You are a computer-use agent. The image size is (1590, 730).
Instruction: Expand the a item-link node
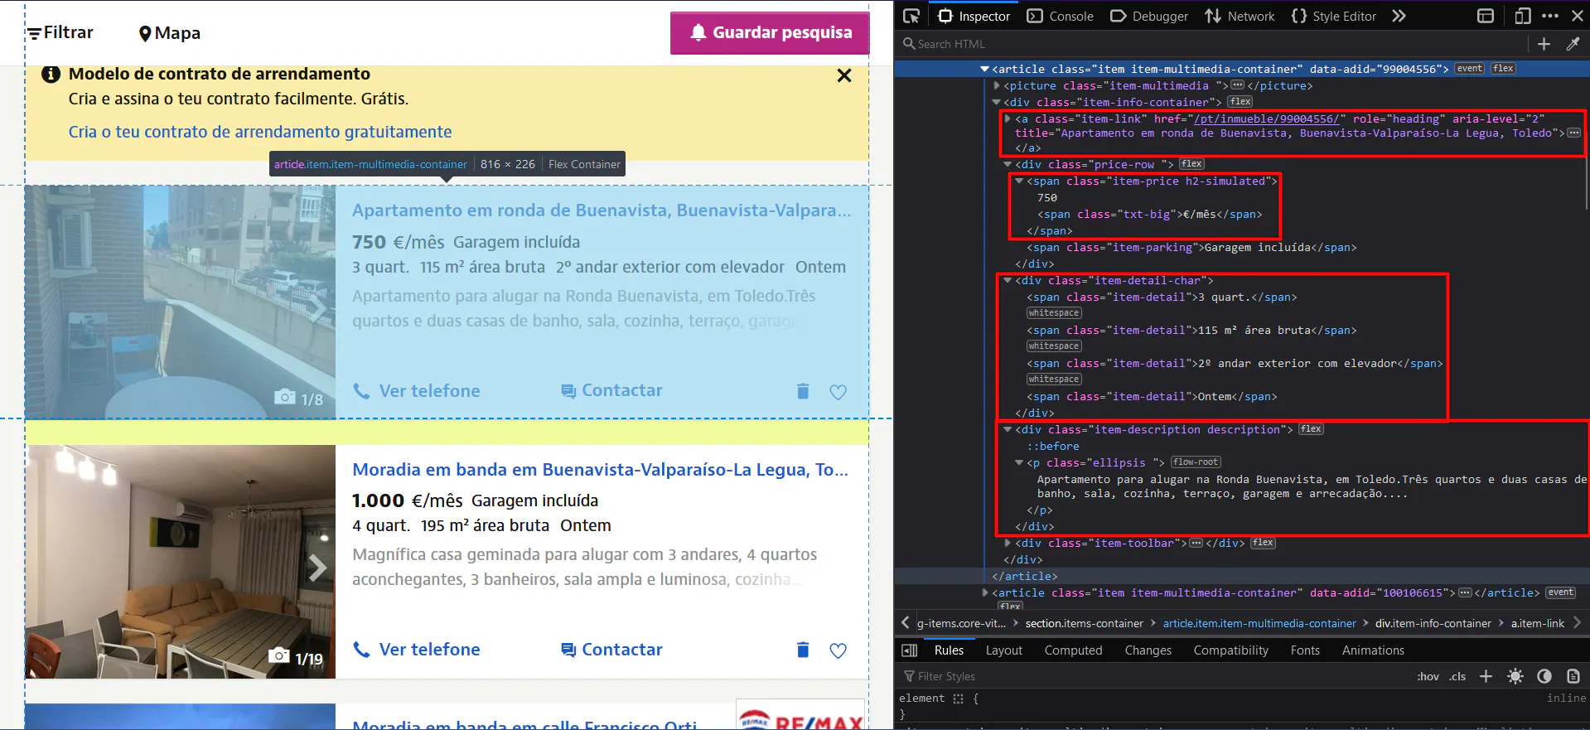tap(1008, 118)
